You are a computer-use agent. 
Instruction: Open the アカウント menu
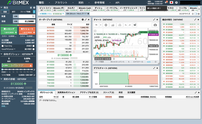[x=61, y=3]
